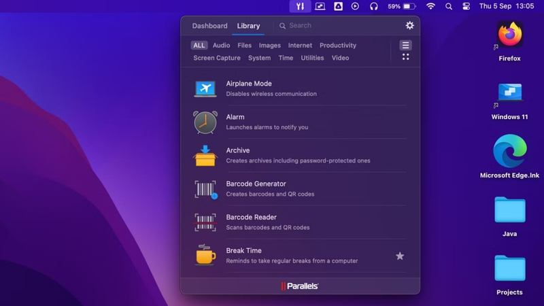Open Control Center in menu bar
This screenshot has width=544, height=306.
click(466, 6)
